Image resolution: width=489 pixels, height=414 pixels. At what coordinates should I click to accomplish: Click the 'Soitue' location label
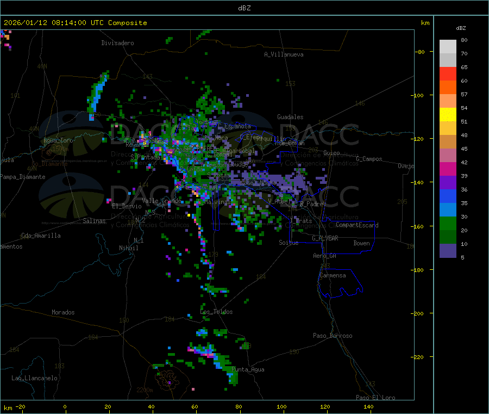click(x=289, y=243)
